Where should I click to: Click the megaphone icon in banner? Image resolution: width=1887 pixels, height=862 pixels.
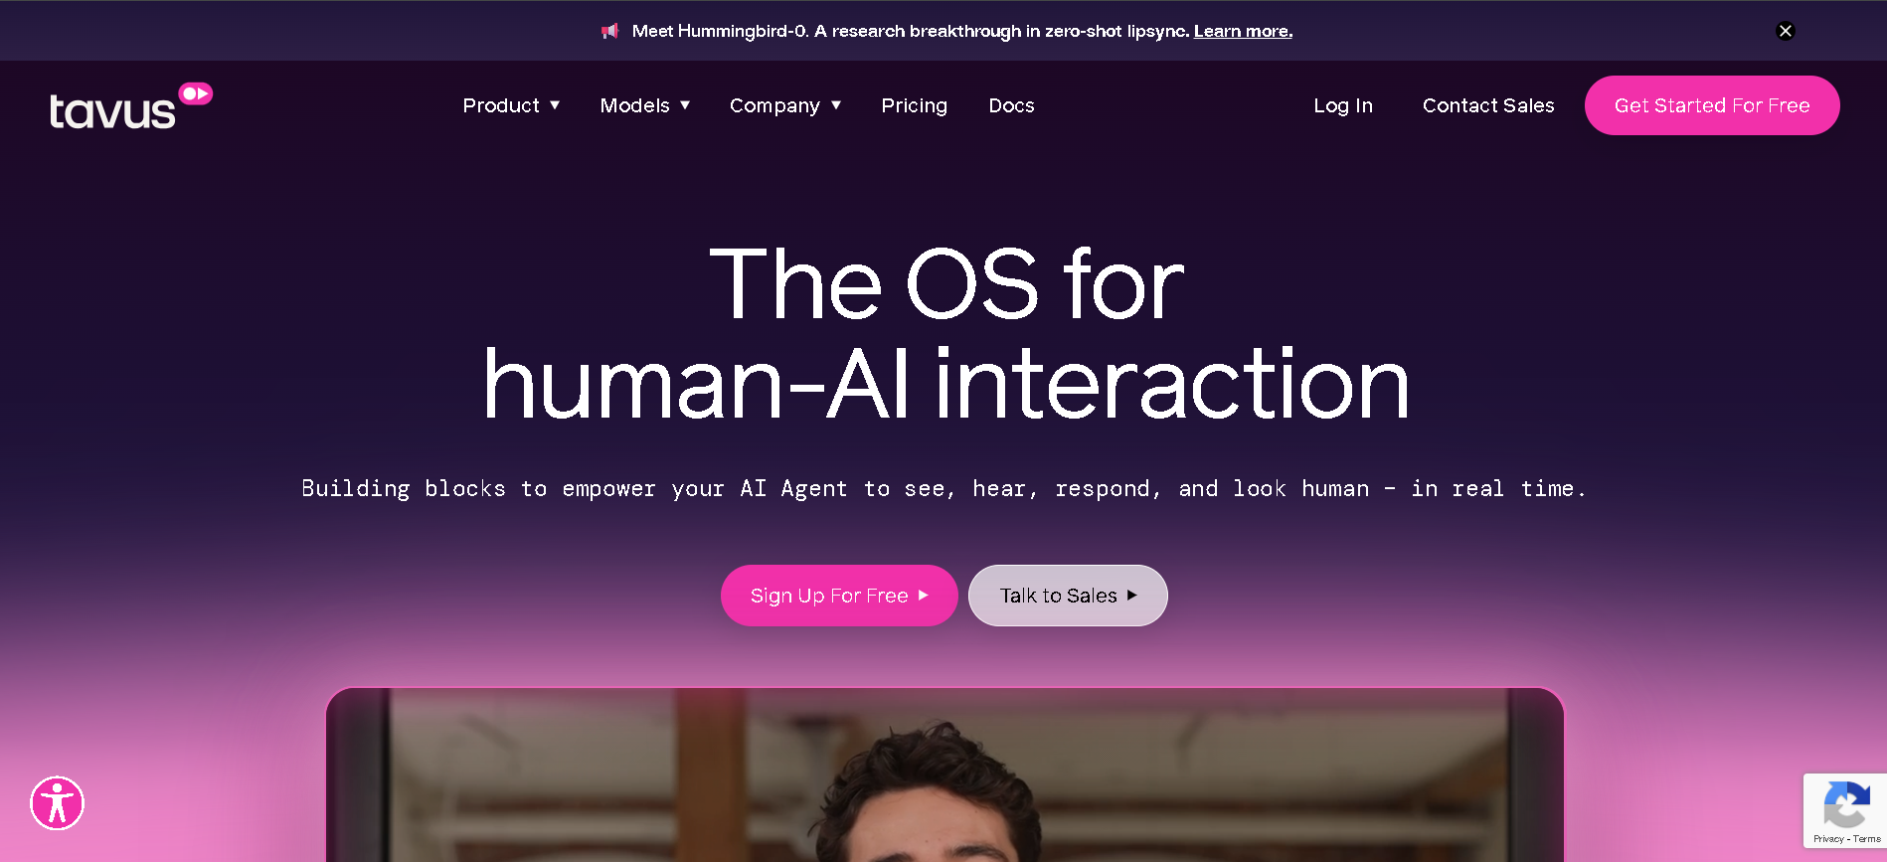610,31
